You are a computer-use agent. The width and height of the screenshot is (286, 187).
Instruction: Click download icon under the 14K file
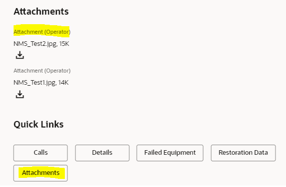20,94
